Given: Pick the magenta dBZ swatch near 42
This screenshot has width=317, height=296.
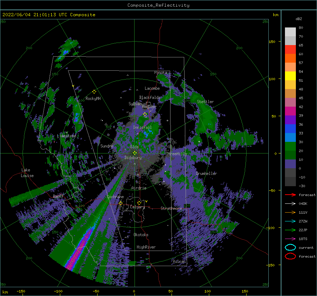Looking at the screenshot, I should (x=290, y=111).
